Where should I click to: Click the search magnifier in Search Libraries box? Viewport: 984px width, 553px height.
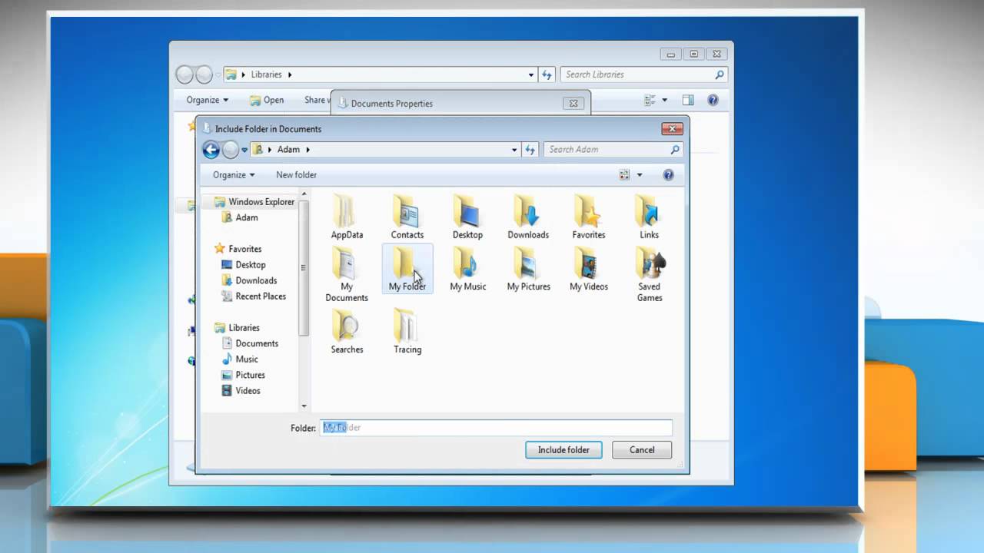720,75
